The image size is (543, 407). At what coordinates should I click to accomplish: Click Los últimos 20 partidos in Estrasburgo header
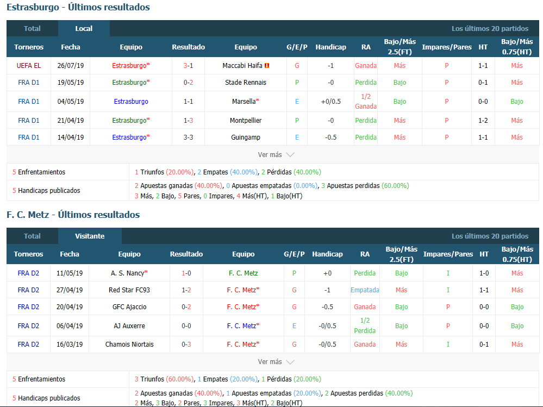click(x=490, y=28)
